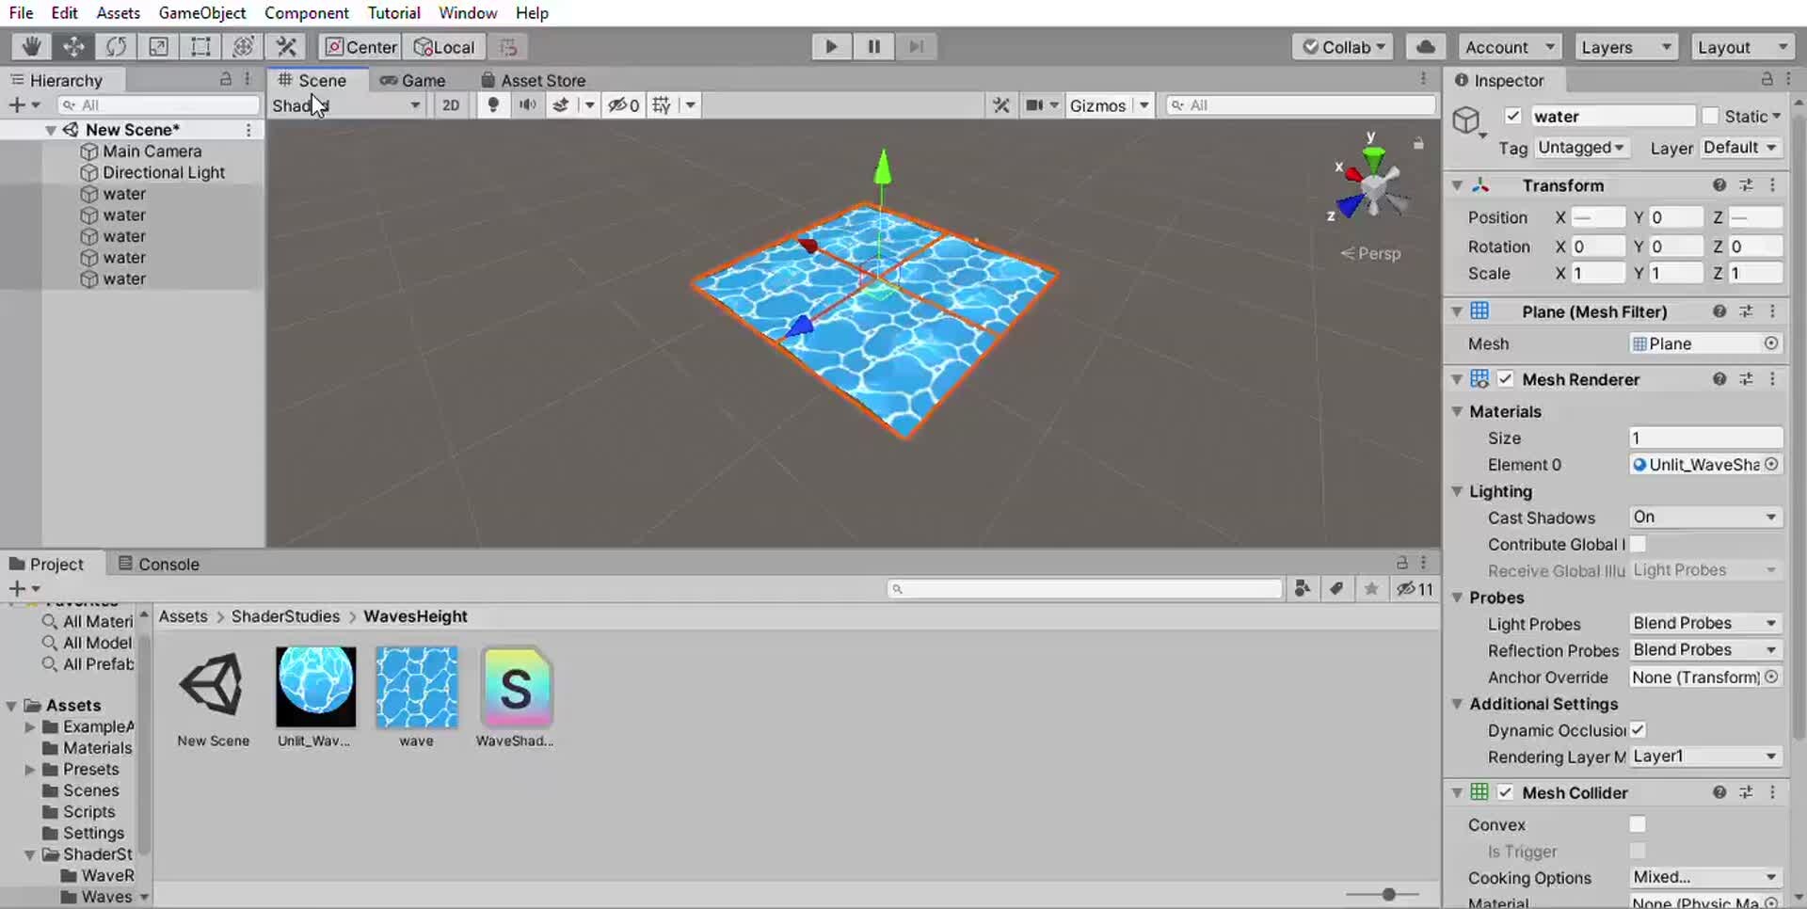Toggle scene lighting in Scene view

[x=492, y=105]
